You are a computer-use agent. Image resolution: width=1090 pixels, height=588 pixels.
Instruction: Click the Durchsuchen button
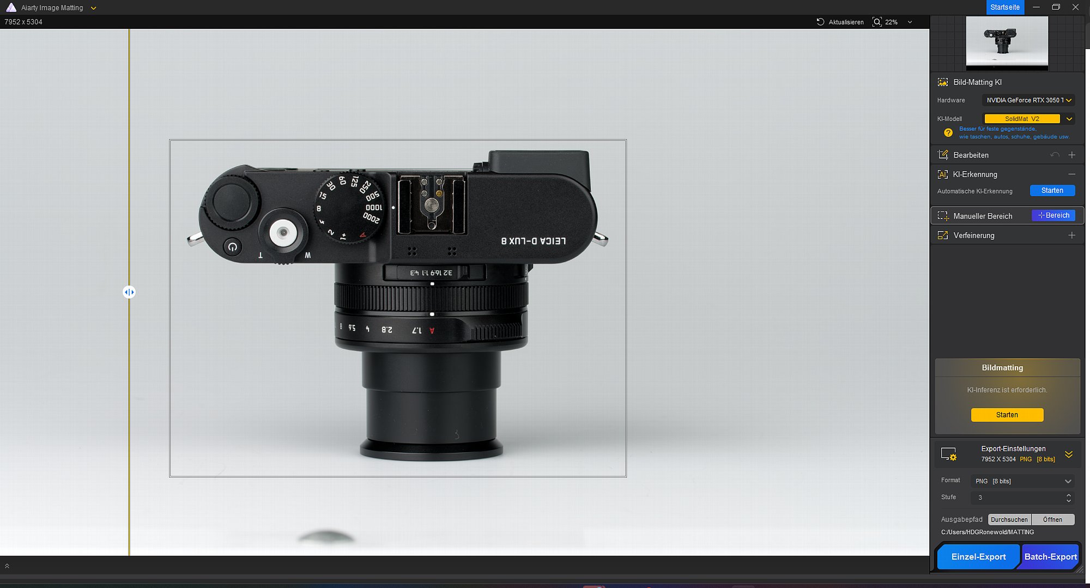pyautogui.click(x=1009, y=519)
